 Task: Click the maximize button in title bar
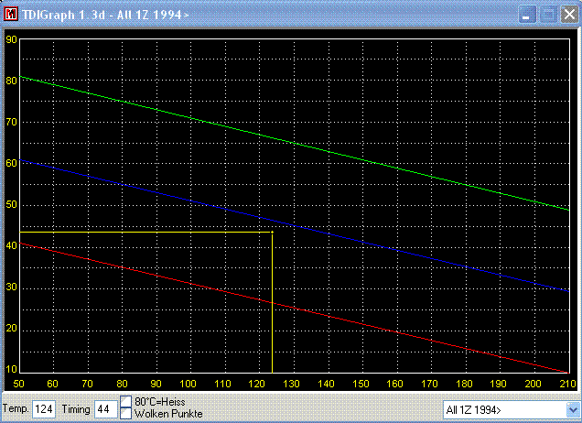[x=548, y=15]
